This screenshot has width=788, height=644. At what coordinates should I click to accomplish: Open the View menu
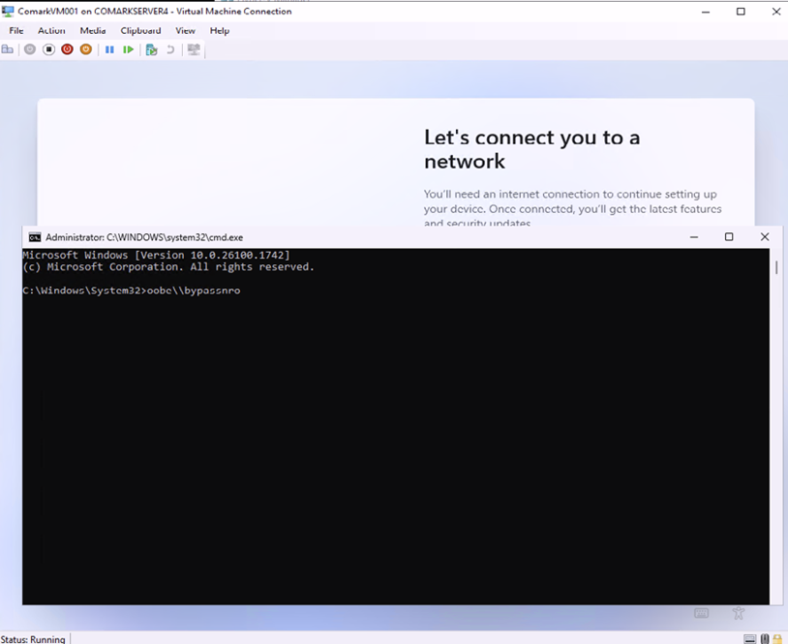coord(185,31)
